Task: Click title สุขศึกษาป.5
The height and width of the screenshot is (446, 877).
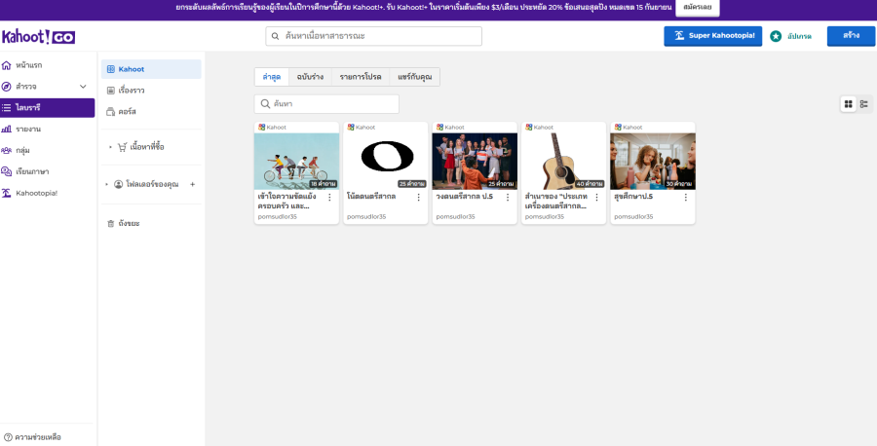Action: [x=633, y=197]
